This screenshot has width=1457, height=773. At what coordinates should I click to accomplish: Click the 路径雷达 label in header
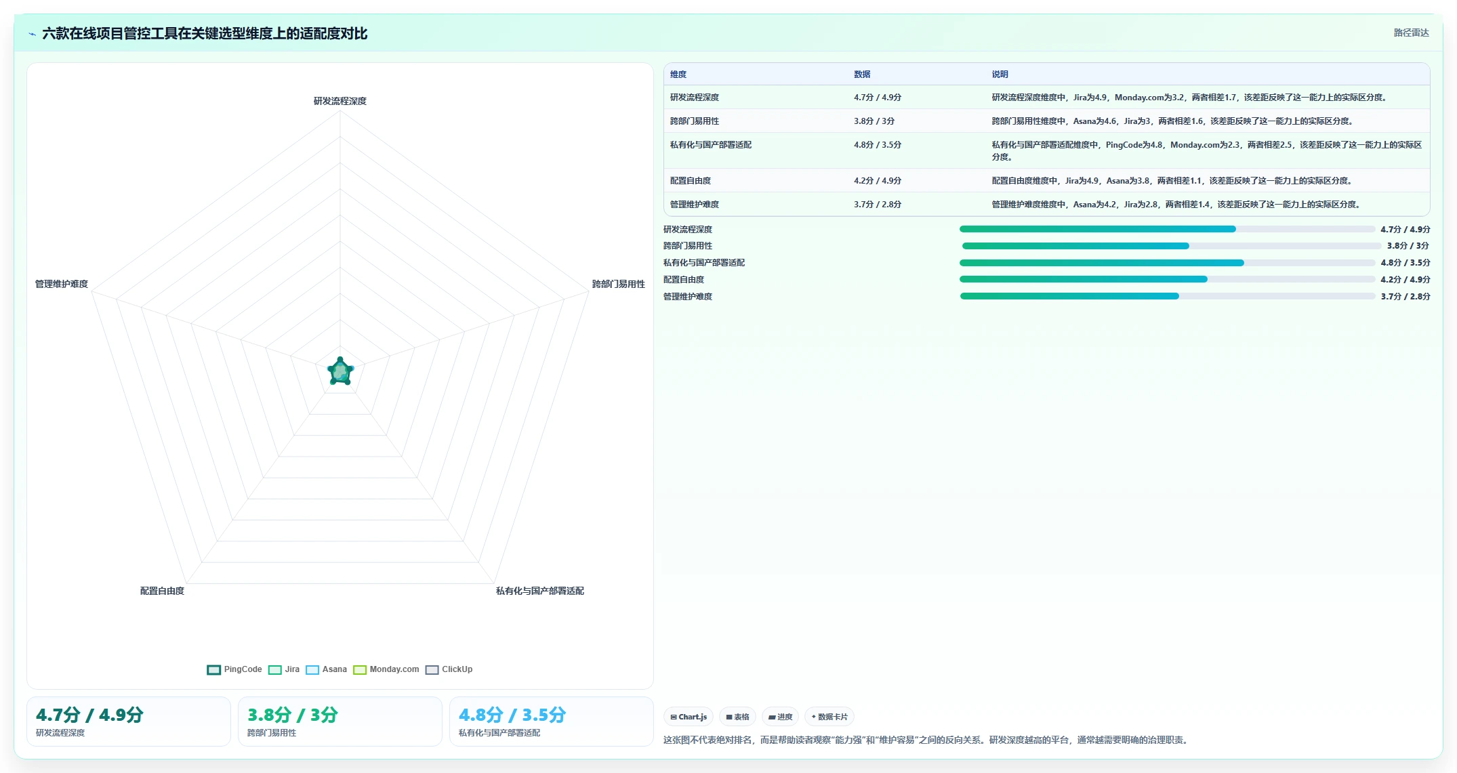(x=1411, y=33)
